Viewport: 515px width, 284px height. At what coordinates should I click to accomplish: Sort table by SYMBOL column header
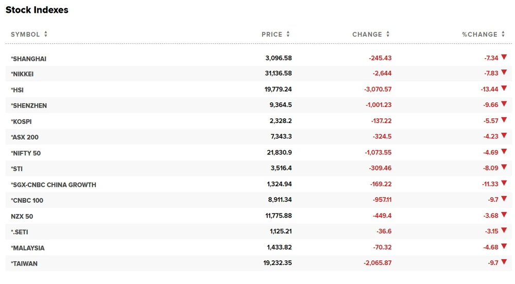coord(25,34)
